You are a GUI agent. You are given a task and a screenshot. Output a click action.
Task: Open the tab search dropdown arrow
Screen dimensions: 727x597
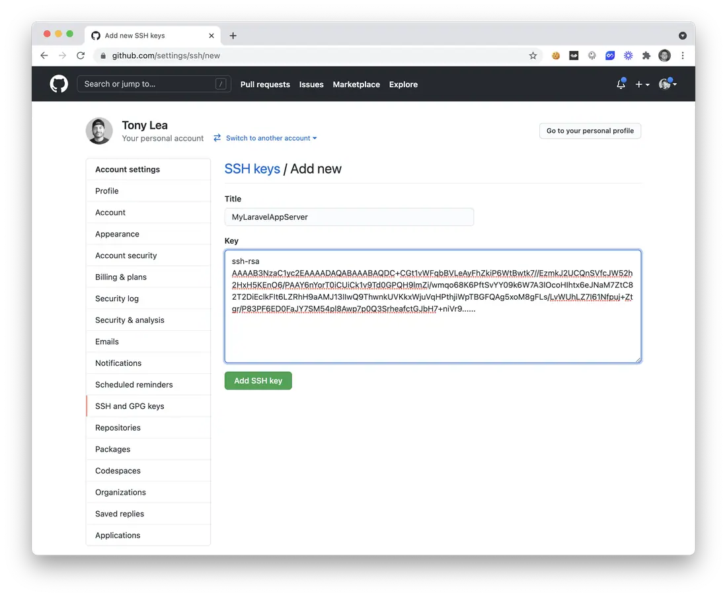683,36
